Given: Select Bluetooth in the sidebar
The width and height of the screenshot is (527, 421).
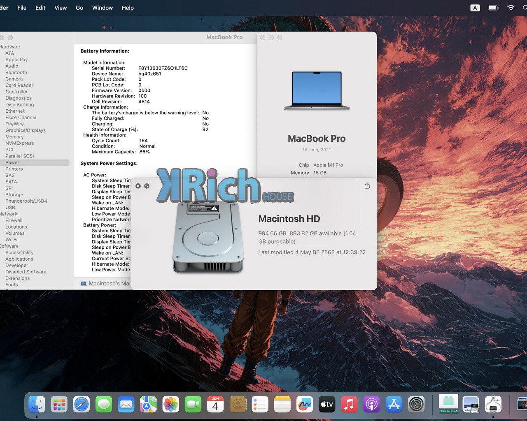Looking at the screenshot, I should pos(16,72).
